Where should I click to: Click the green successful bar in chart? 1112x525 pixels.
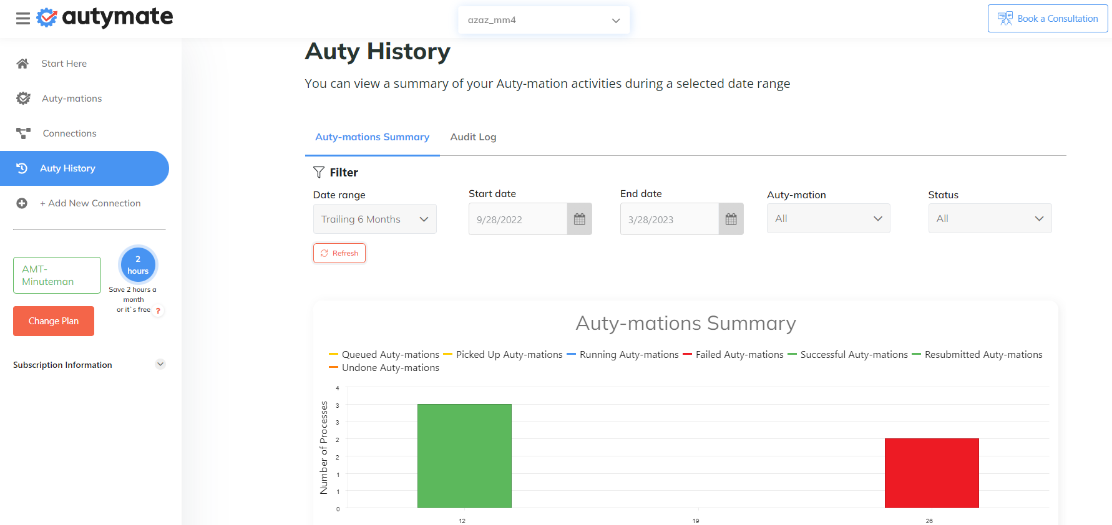point(464,456)
